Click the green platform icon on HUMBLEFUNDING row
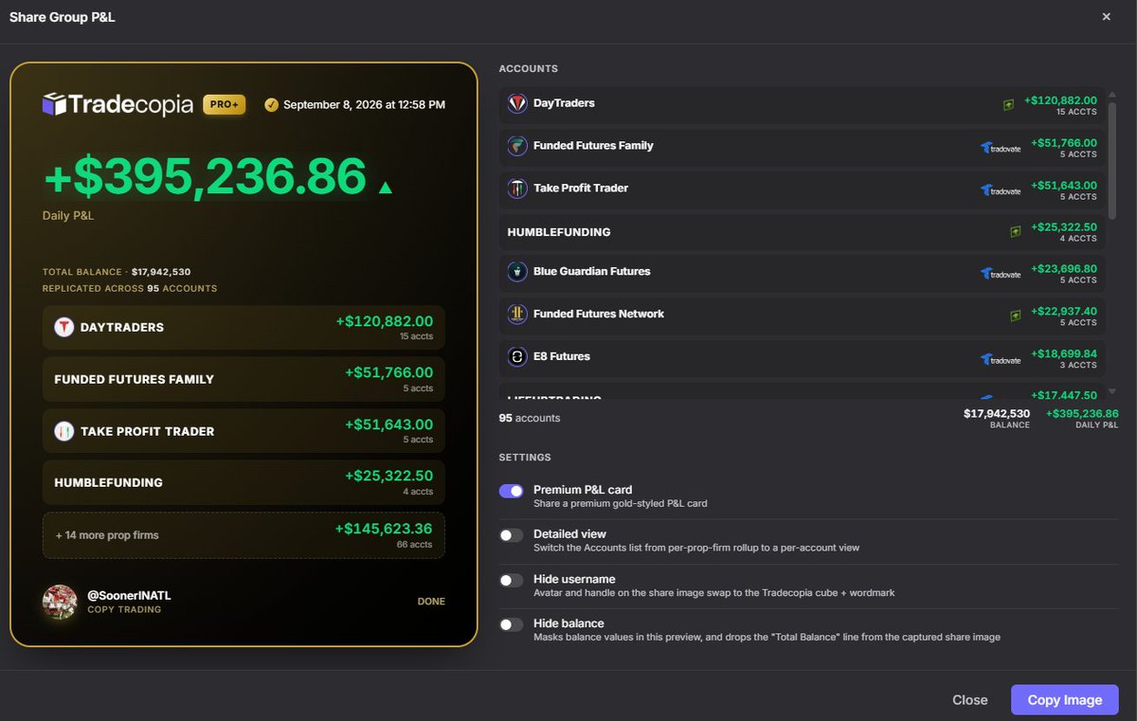 (x=1016, y=231)
